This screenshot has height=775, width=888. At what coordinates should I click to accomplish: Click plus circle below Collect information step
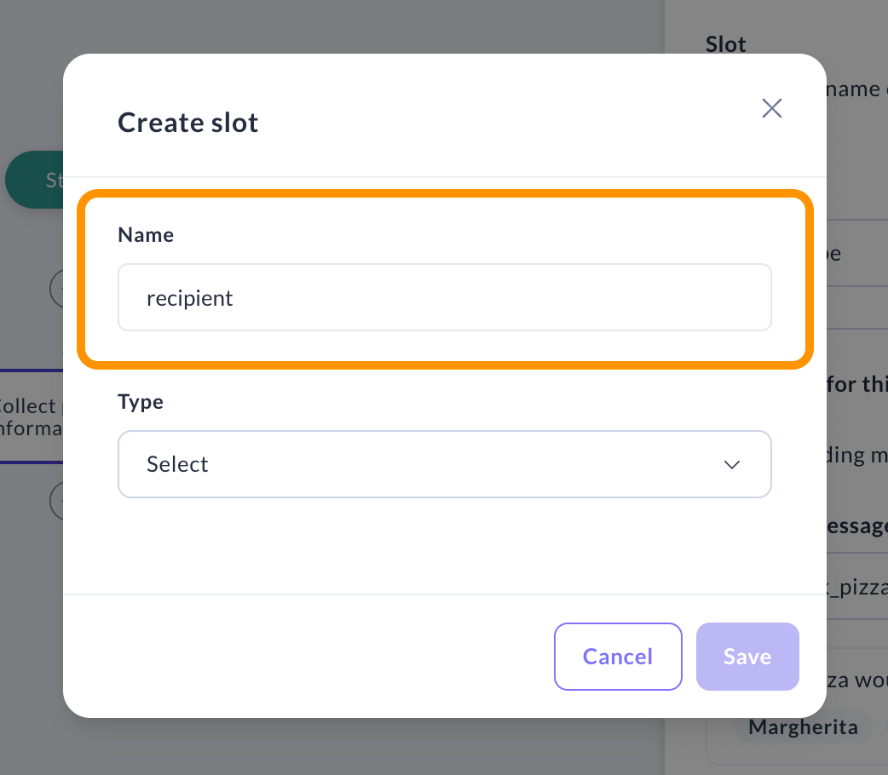[56, 501]
